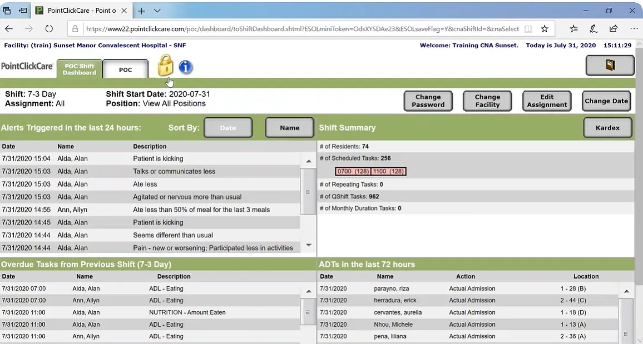The height and width of the screenshot is (344, 643).
Task: Open the browser settings ellipsis menu
Action: [634, 29]
